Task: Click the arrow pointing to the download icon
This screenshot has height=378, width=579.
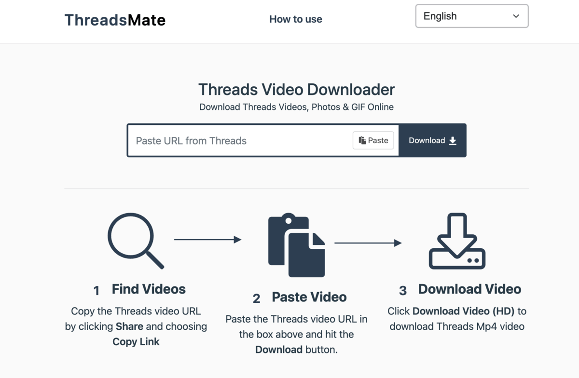Action: point(368,243)
